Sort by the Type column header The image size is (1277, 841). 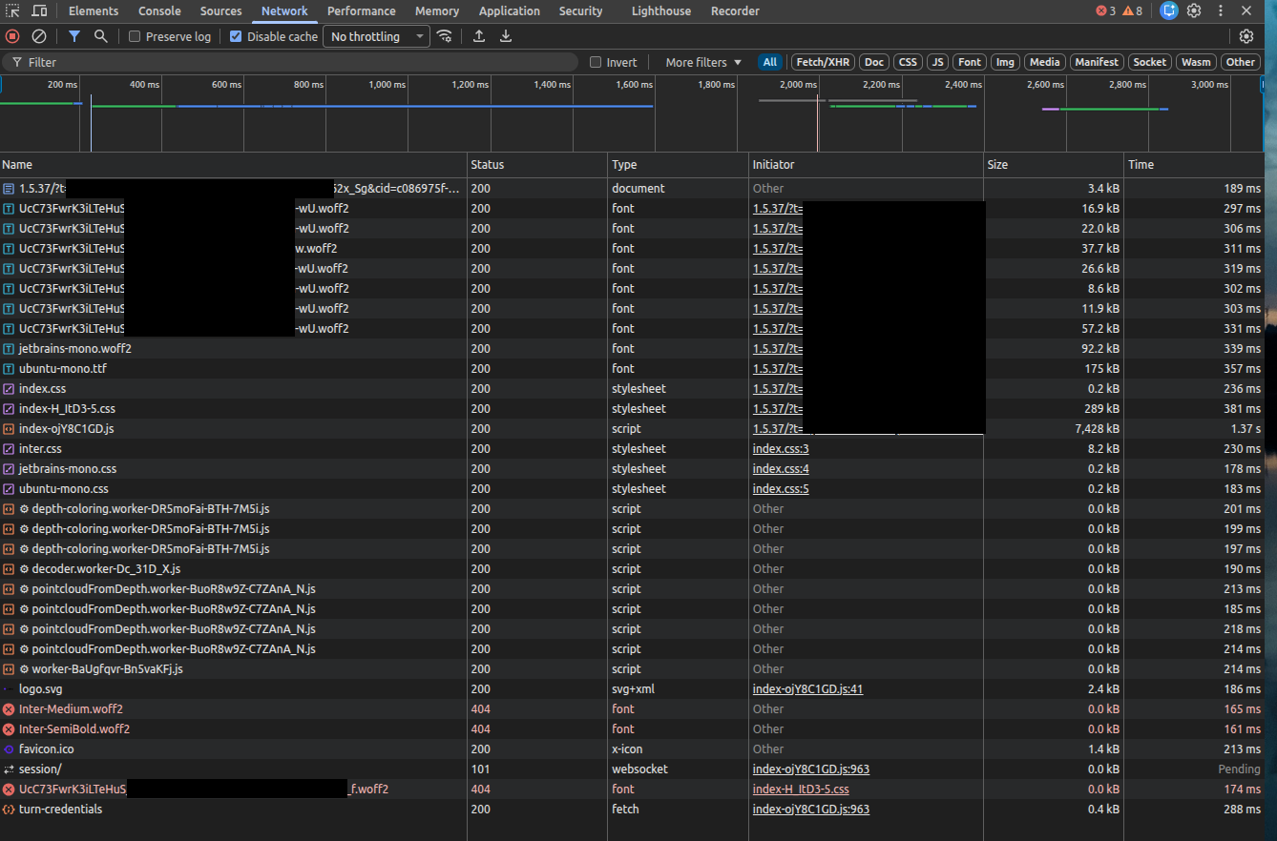coord(678,165)
